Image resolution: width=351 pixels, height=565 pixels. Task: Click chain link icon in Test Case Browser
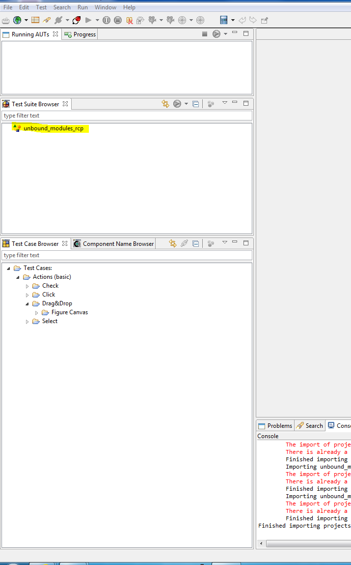coord(184,243)
